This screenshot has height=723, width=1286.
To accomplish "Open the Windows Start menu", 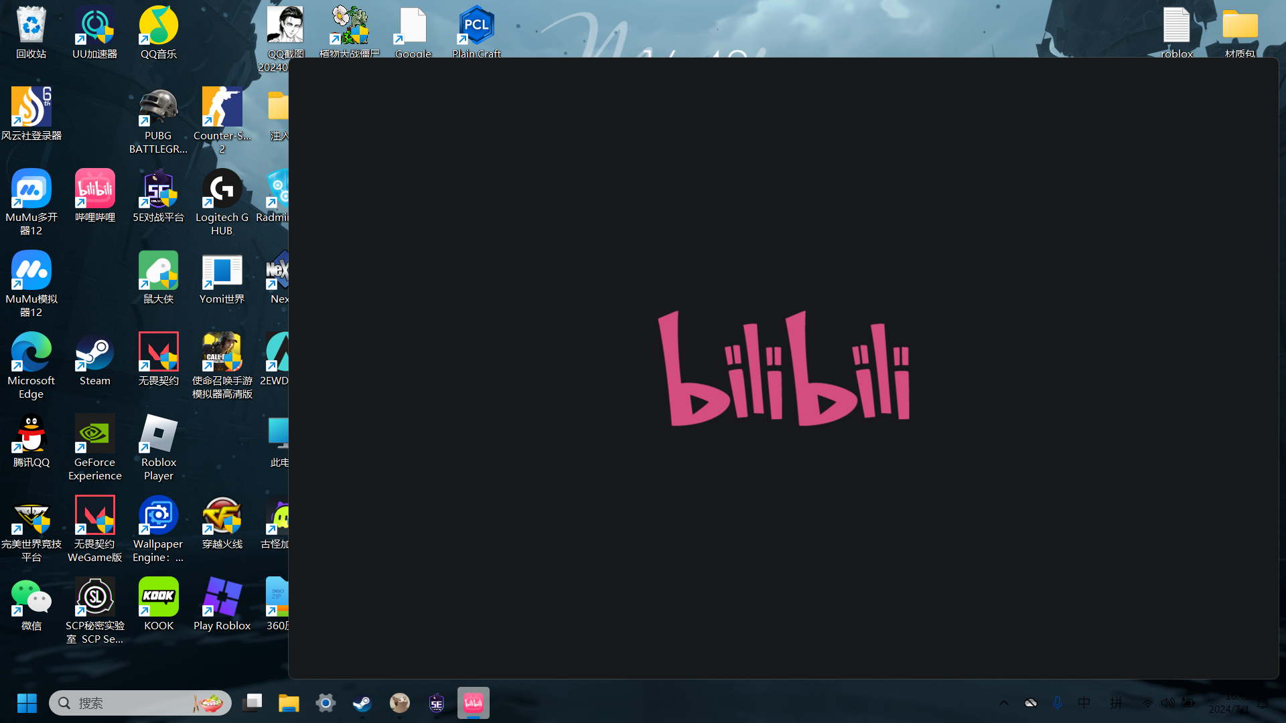I will click(27, 703).
